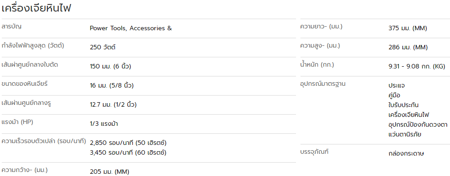The width and height of the screenshot is (450, 176).
Task: Click the 375 มม. (MM) length value
Action: 408,28
